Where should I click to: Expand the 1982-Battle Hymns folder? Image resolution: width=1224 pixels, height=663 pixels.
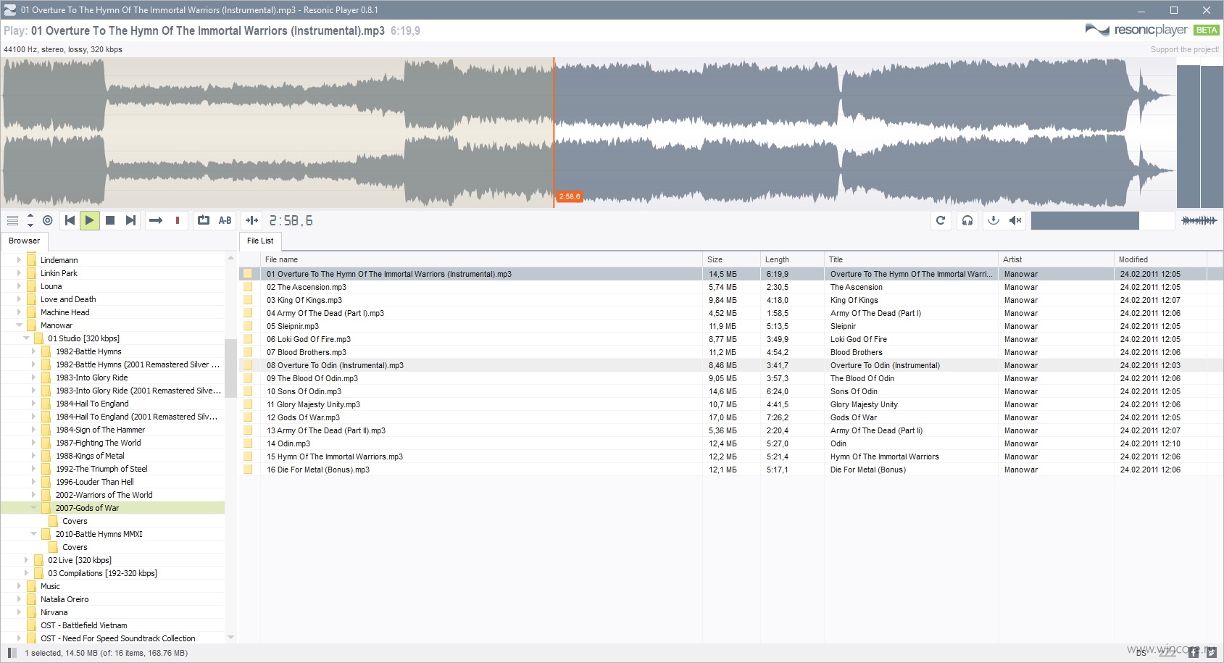(x=34, y=351)
